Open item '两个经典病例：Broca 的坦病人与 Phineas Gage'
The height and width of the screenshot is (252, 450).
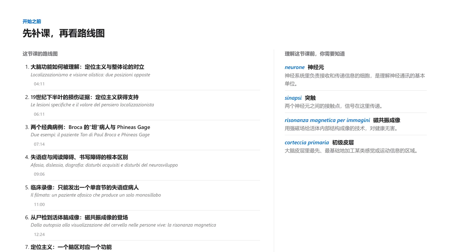[91, 127]
